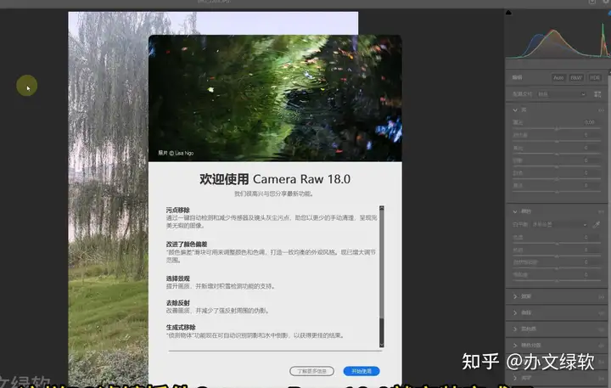
Task: Click the welcome dialog scrollbar up arrow
Action: pyautogui.click(x=382, y=208)
